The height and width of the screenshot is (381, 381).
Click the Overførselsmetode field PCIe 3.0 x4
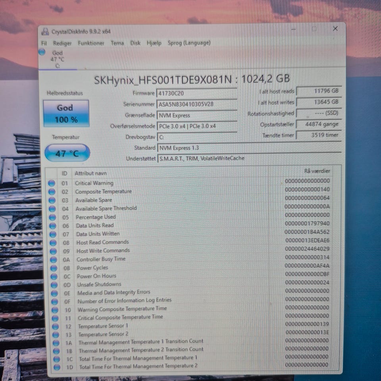coord(197,126)
